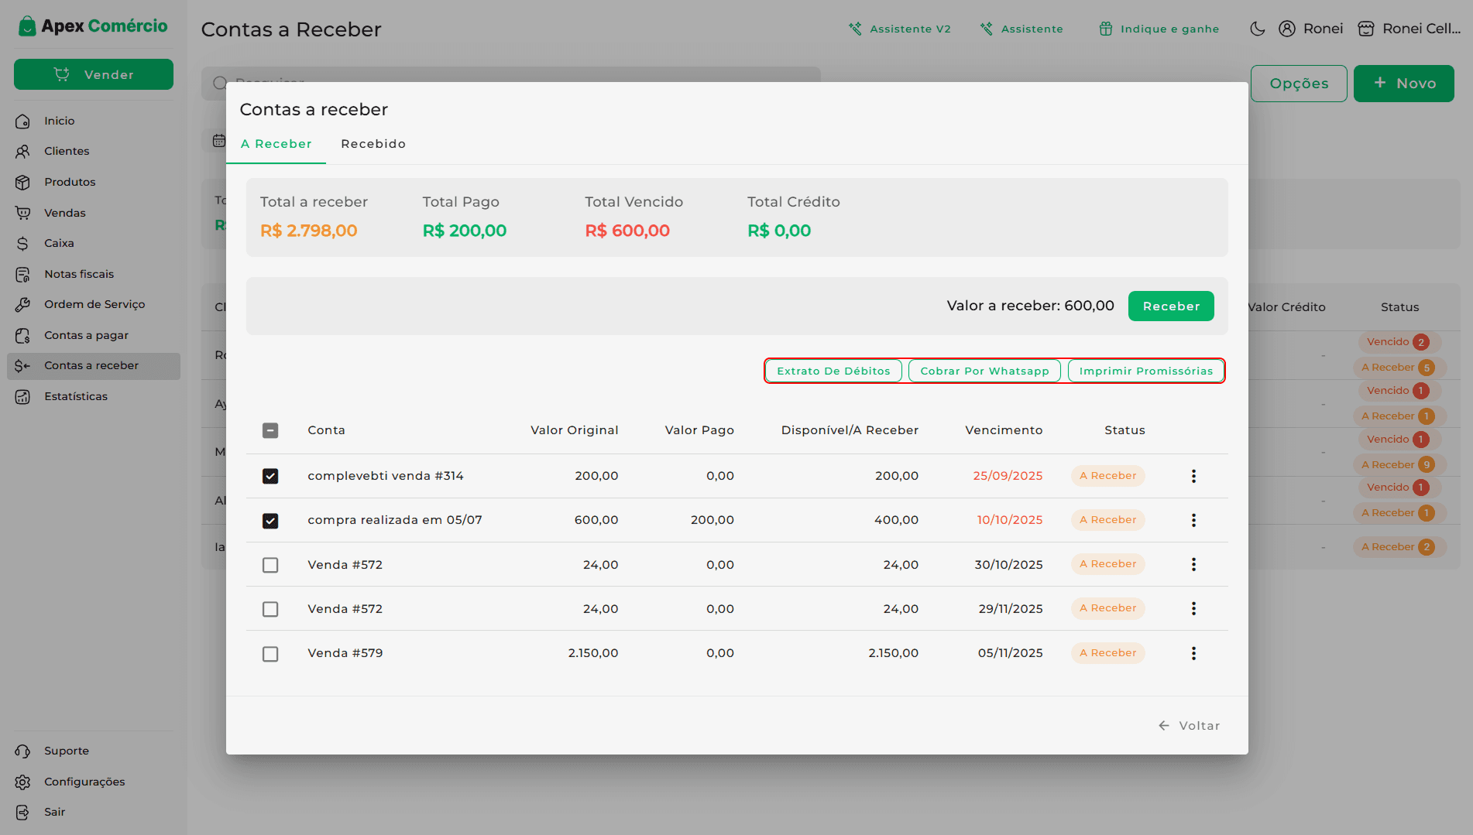Click the Suporte headset icon
This screenshot has height=835, width=1473.
tap(22, 751)
